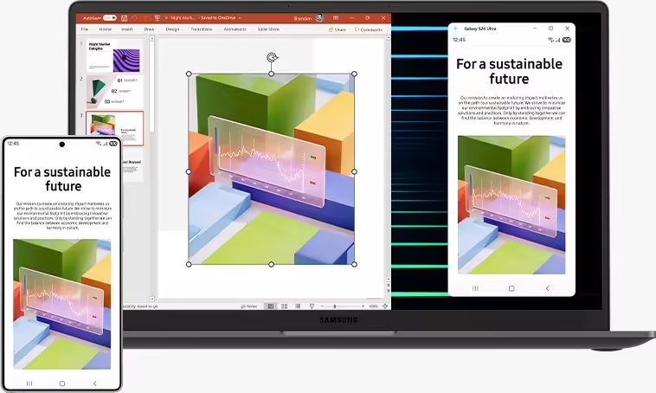Click the zoom slider in status bar
Image resolution: width=656 pixels, height=393 pixels.
[x=335, y=306]
